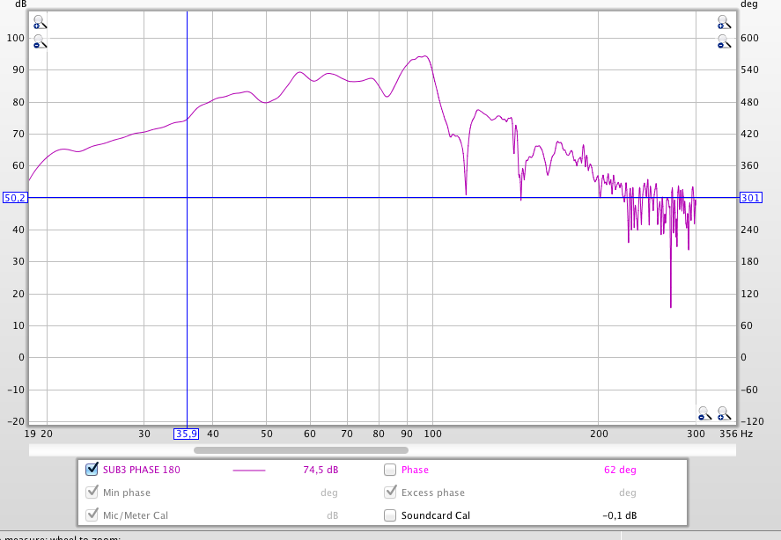Click the SUB3 PHASE 180 label
Image resolution: width=781 pixels, height=540 pixels.
tap(142, 470)
